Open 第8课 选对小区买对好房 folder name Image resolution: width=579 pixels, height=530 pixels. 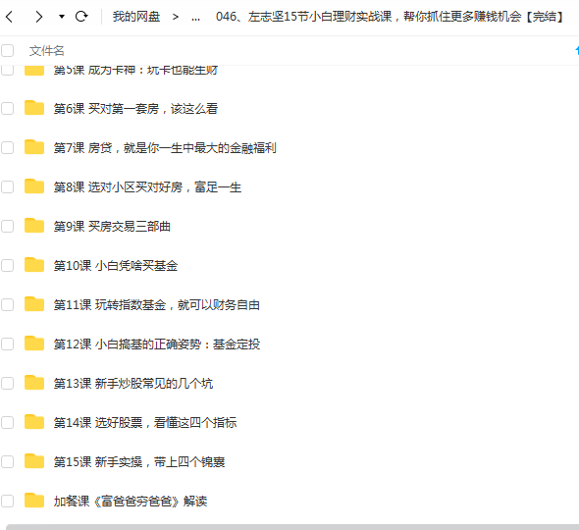[147, 187]
